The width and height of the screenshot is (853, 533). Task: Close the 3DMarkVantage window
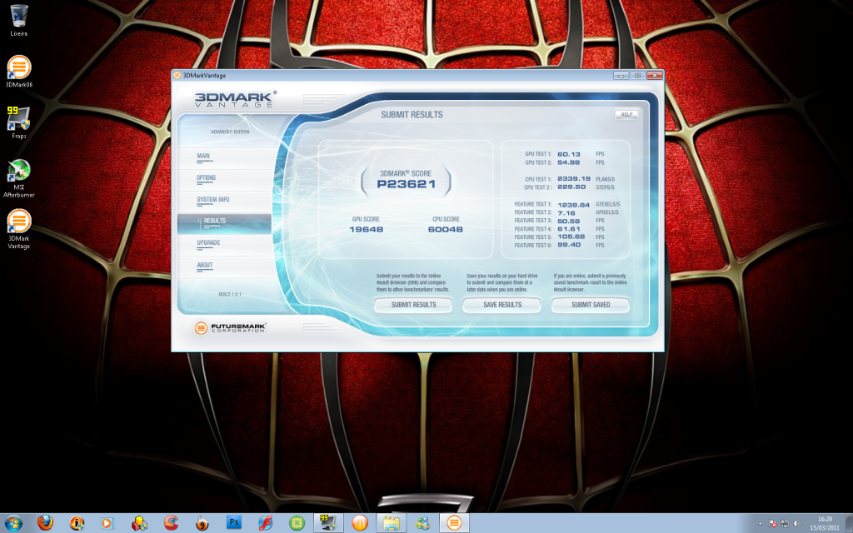click(x=655, y=76)
